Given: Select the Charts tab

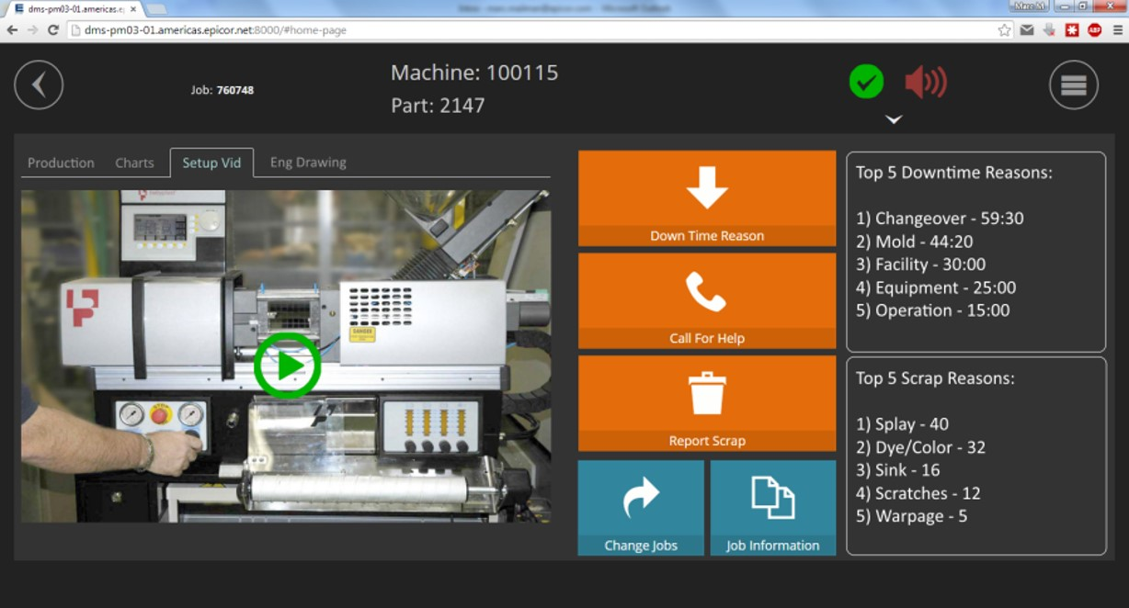Looking at the screenshot, I should coord(134,163).
